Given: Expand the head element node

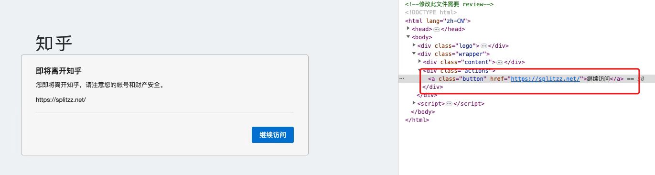Looking at the screenshot, I should pos(408,29).
